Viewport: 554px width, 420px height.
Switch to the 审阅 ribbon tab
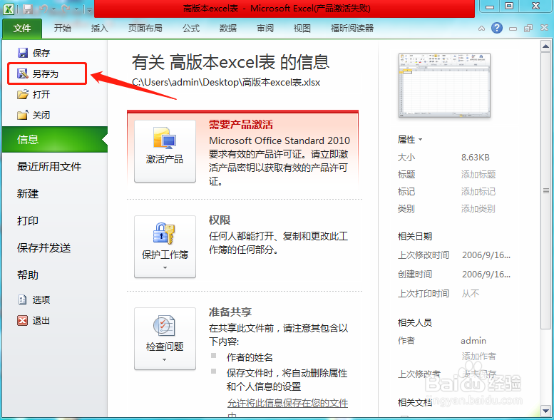coord(265,29)
